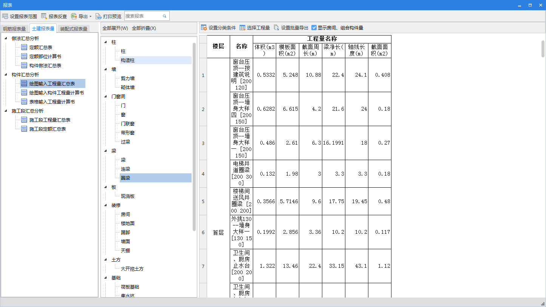The width and height of the screenshot is (546, 307).
Task: Click the 报表反查 button label
Action: click(x=58, y=16)
